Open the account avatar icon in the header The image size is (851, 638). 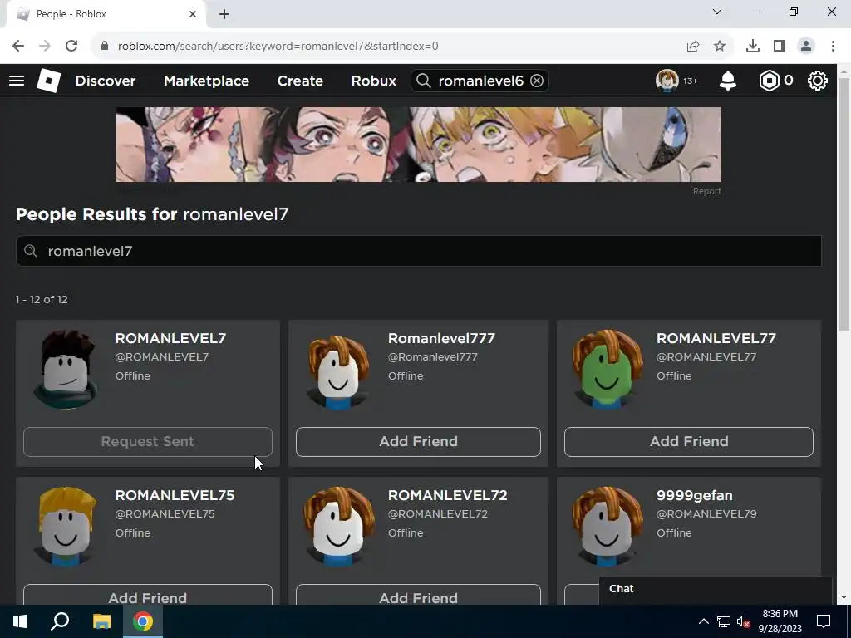pyautogui.click(x=667, y=81)
